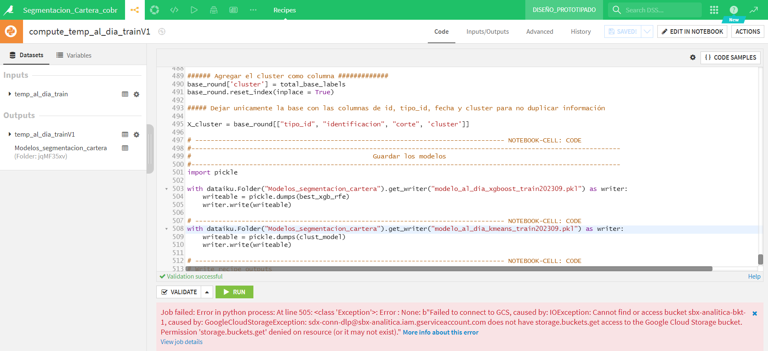Open the Code Samples panel
This screenshot has height=351, width=768.
pyautogui.click(x=731, y=58)
